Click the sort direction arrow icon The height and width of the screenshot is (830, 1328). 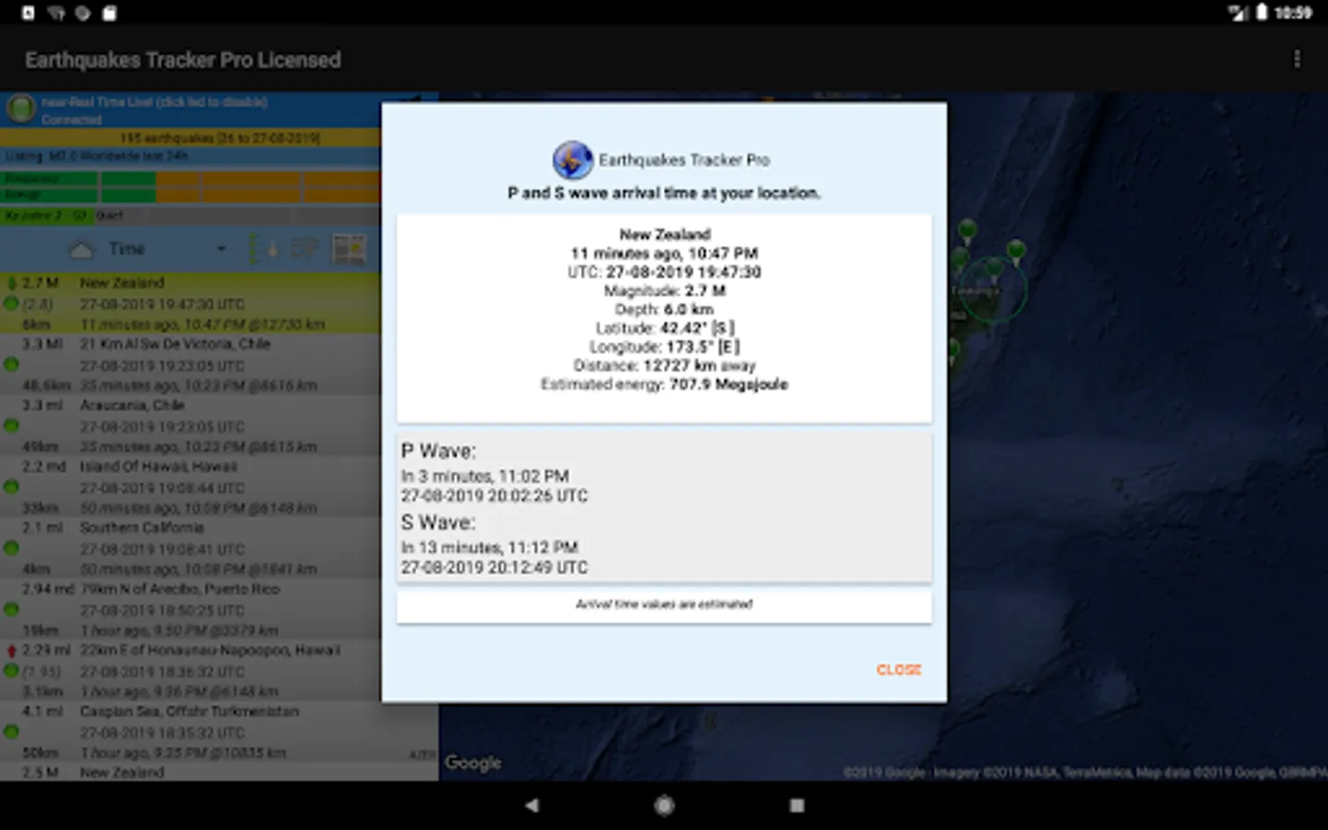coord(262,250)
